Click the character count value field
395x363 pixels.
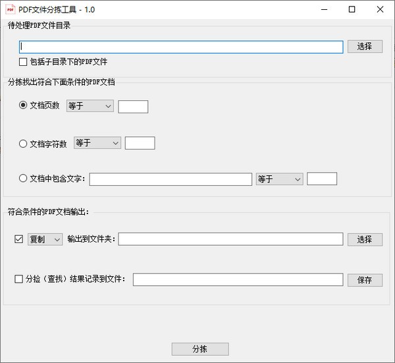pos(140,143)
